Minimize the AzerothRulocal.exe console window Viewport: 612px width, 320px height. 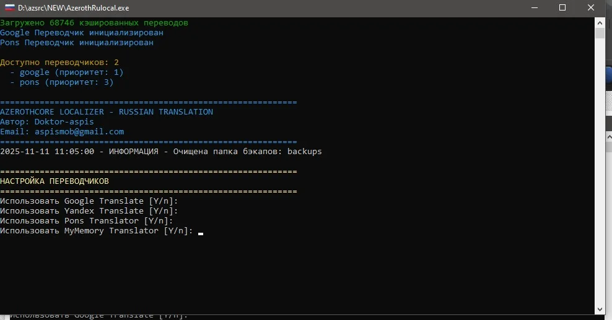coord(533,7)
